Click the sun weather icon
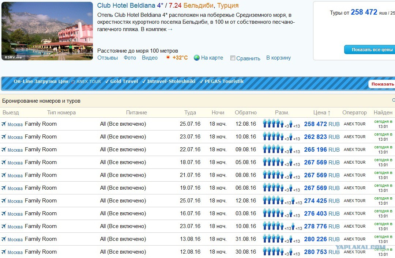Screen dimensions: 395x258 click(168, 57)
